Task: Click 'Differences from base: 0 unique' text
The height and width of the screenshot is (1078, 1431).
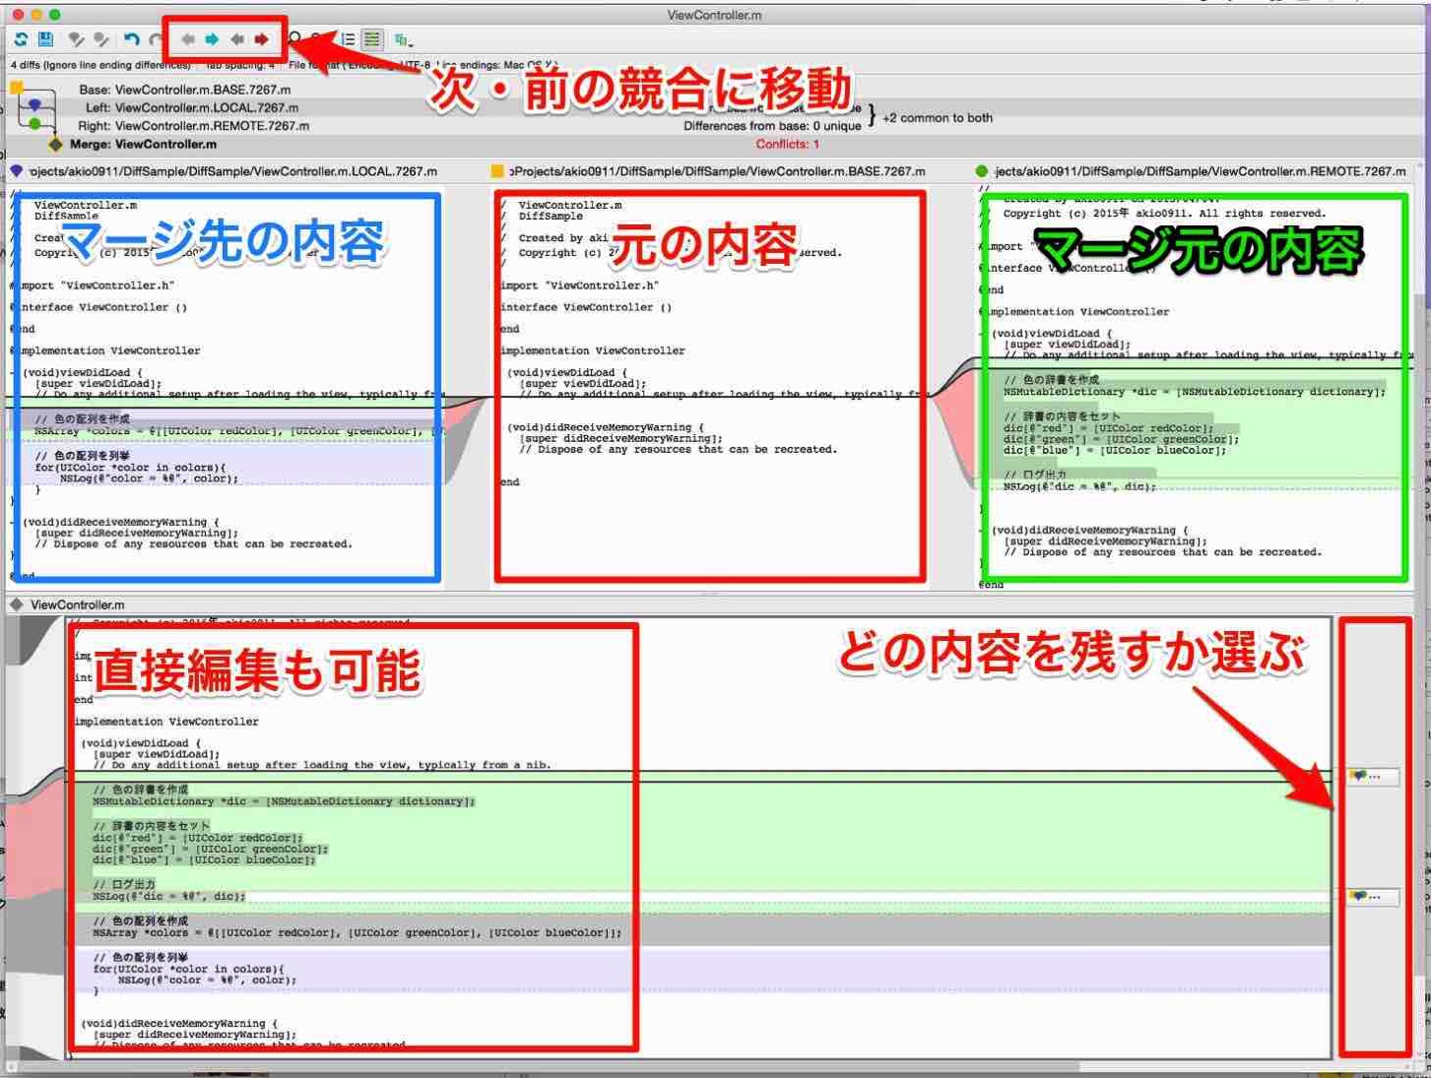Action: 772,126
